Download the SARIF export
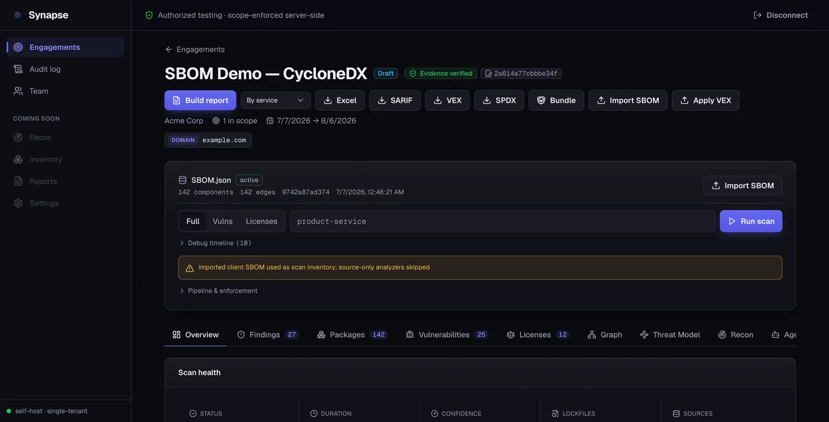Image resolution: width=829 pixels, height=422 pixels. 395,100
